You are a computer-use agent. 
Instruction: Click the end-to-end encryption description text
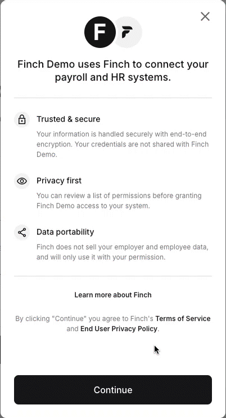pyautogui.click(x=123, y=144)
